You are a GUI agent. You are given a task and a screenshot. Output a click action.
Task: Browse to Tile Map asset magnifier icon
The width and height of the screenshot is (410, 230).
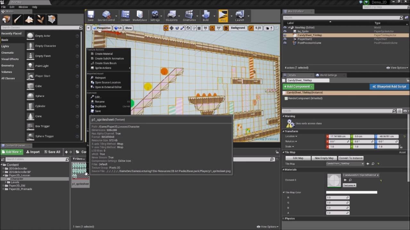tap(373, 164)
